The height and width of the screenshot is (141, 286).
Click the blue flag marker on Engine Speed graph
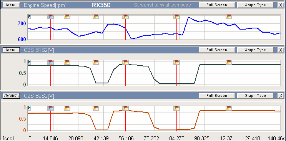coord(50,17)
